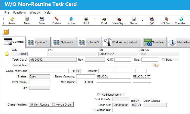Open the Window menu

tap(35, 13)
